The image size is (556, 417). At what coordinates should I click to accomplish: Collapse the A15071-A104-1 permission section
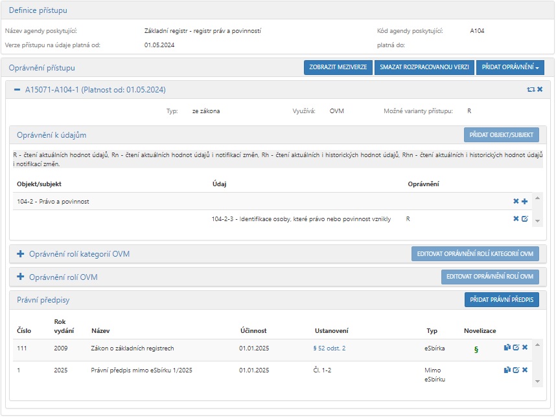coord(17,90)
